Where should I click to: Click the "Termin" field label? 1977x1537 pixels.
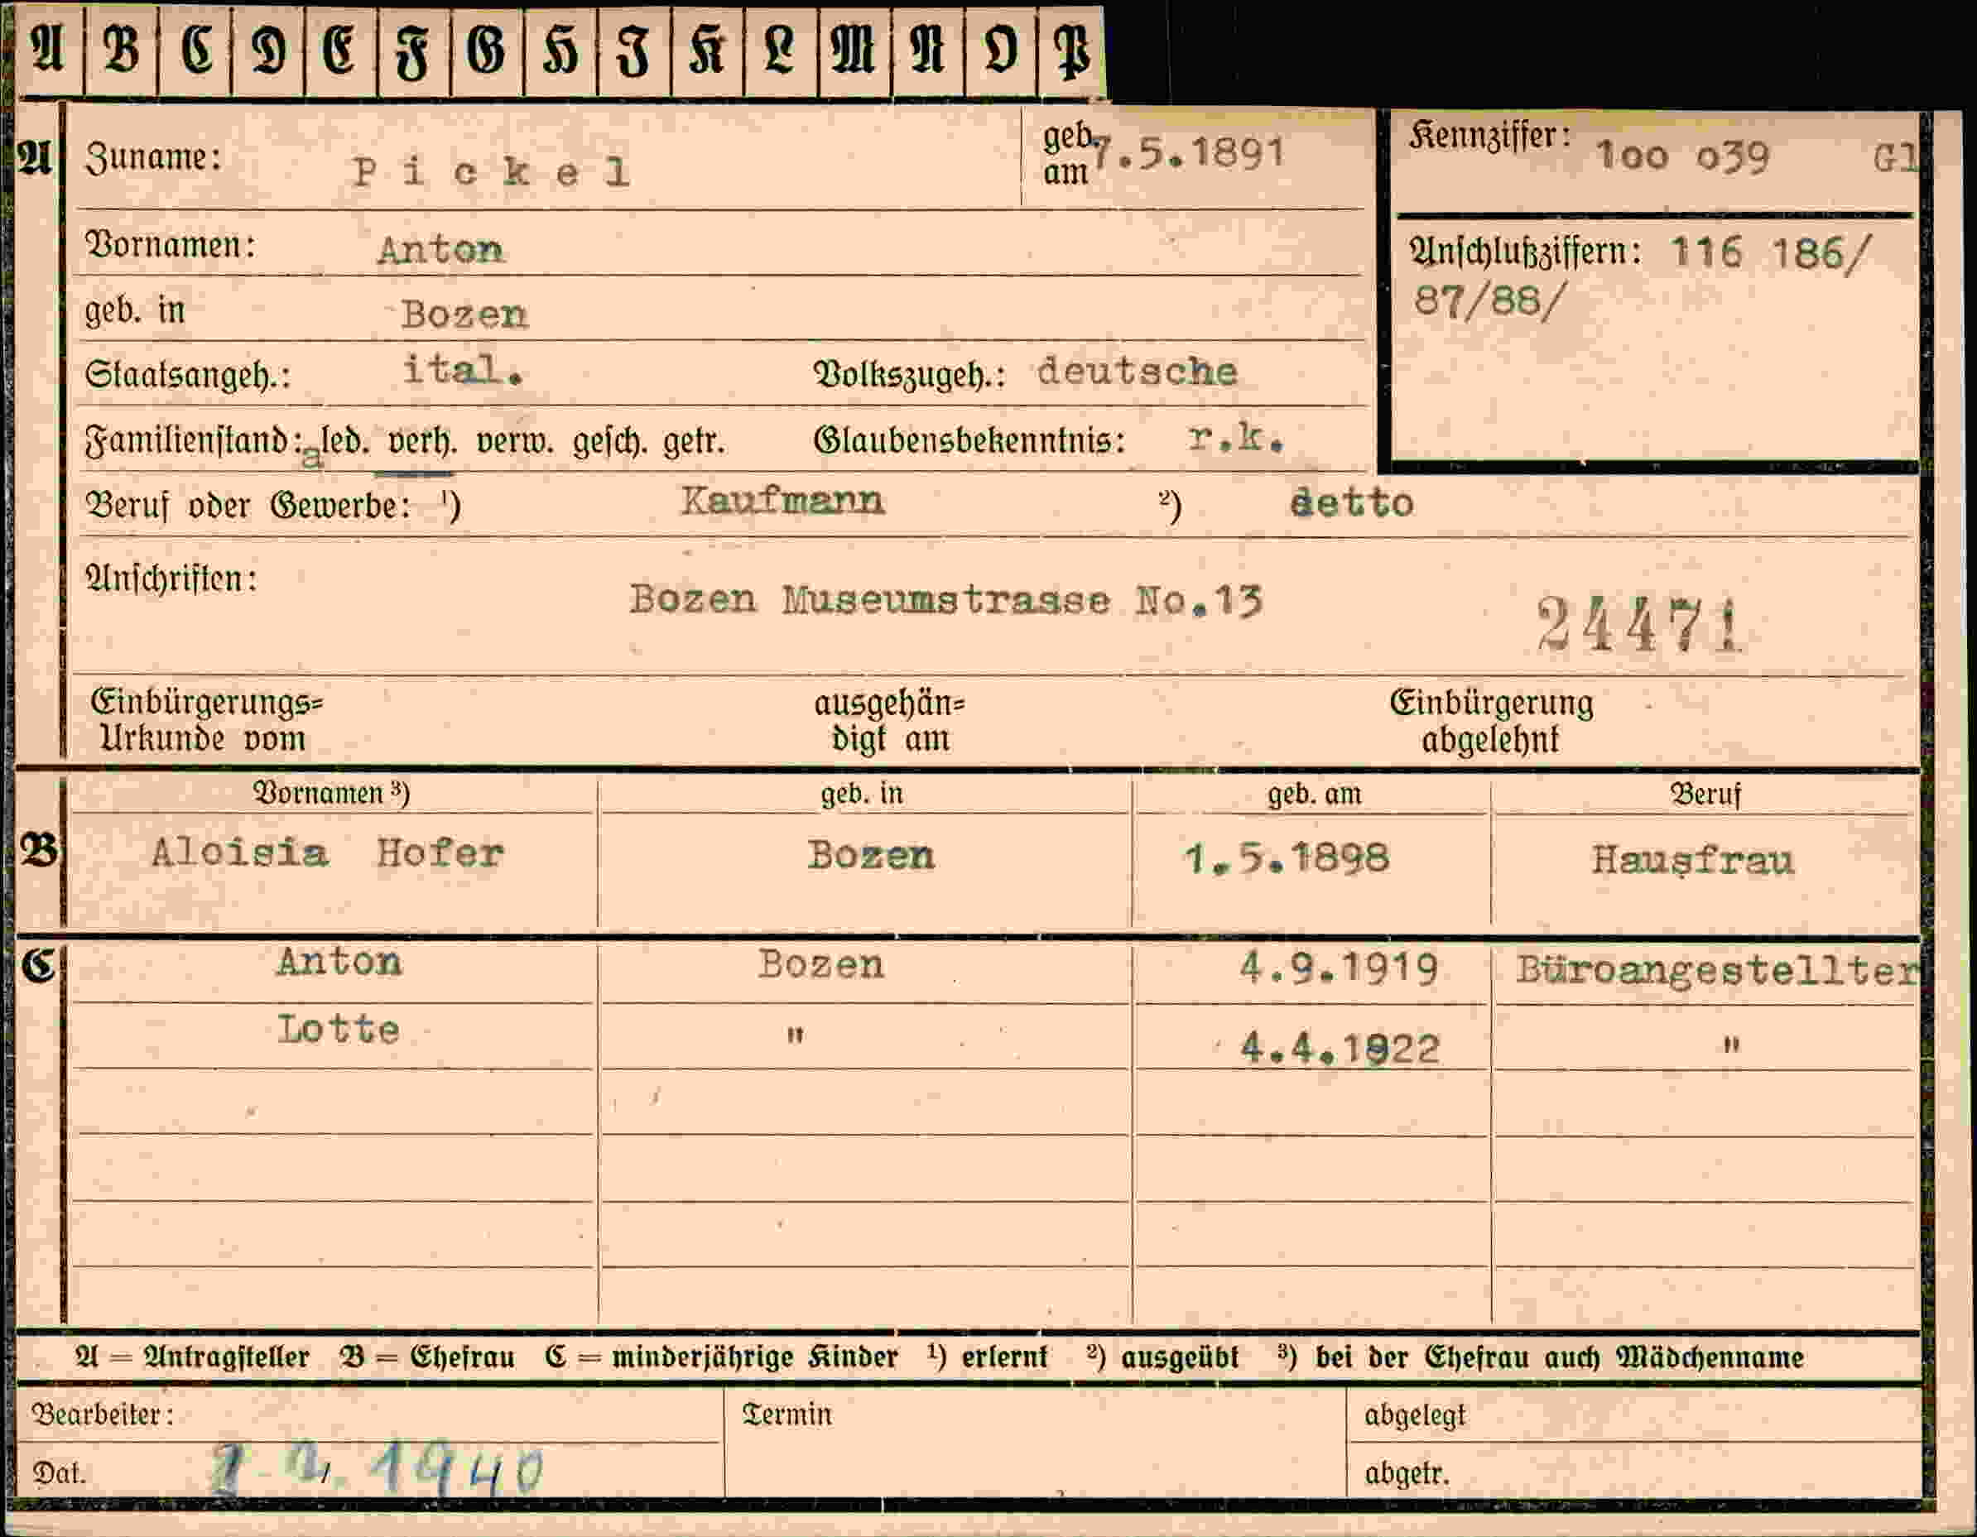pos(786,1414)
